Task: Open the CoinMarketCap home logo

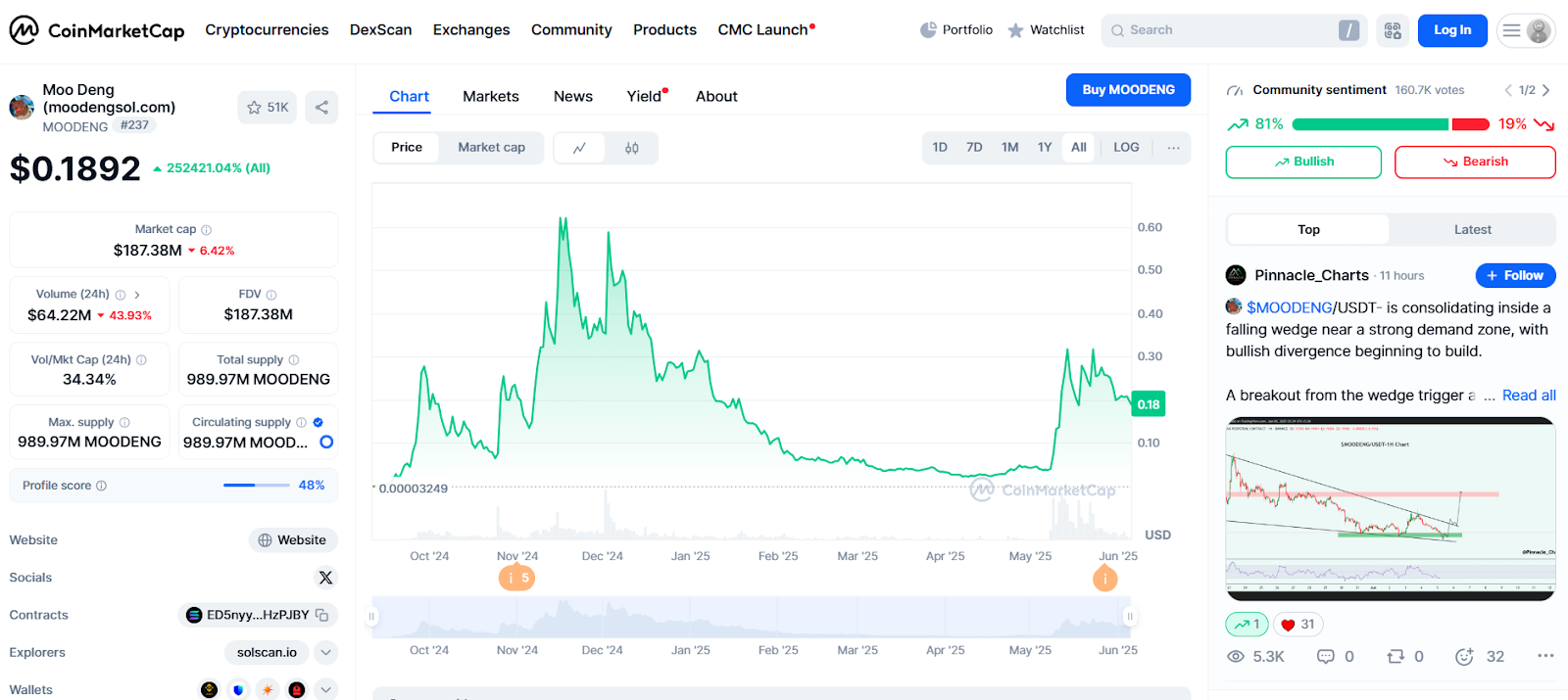Action: coord(96,30)
